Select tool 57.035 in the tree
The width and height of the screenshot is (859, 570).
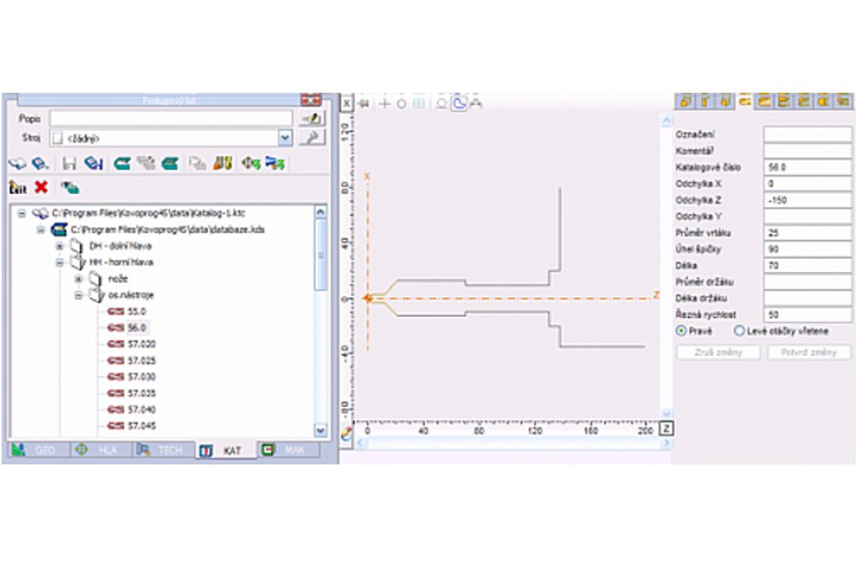[x=142, y=393]
